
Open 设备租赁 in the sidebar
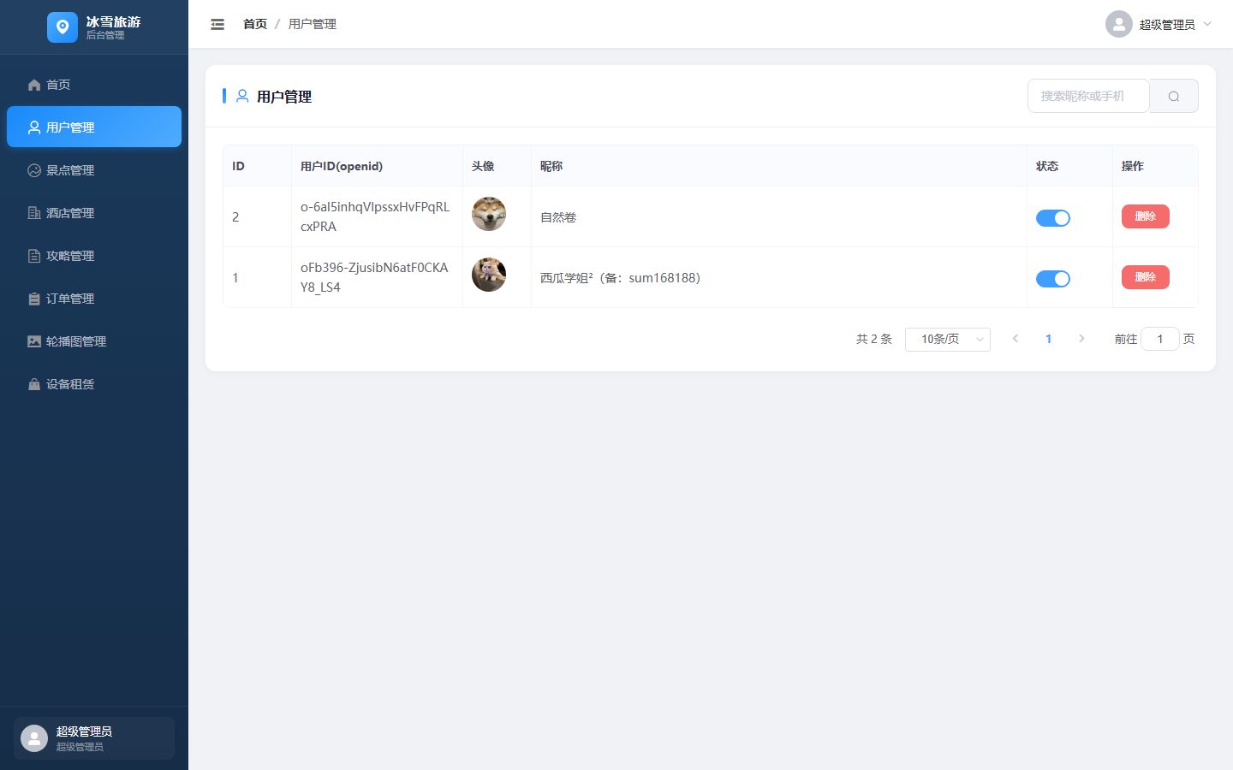point(94,384)
